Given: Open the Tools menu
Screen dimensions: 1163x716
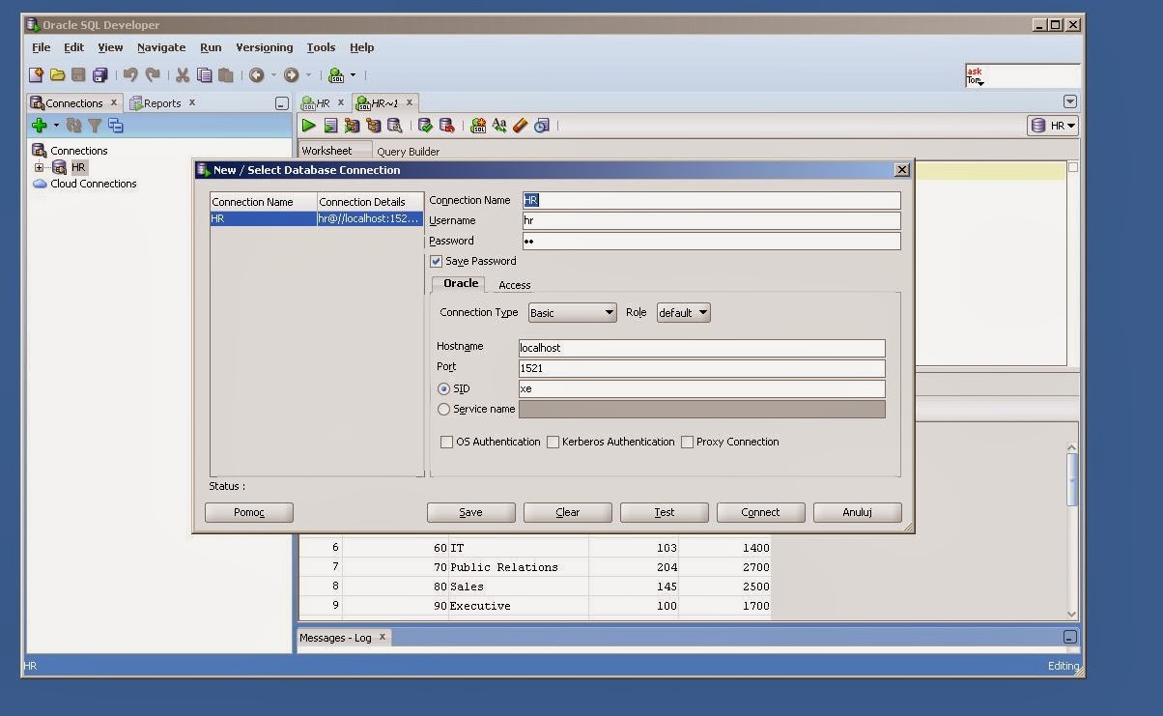Looking at the screenshot, I should 321,47.
